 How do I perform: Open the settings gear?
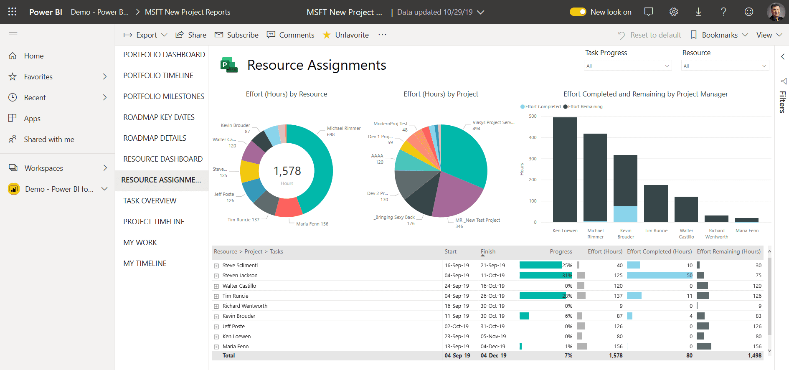click(x=674, y=12)
